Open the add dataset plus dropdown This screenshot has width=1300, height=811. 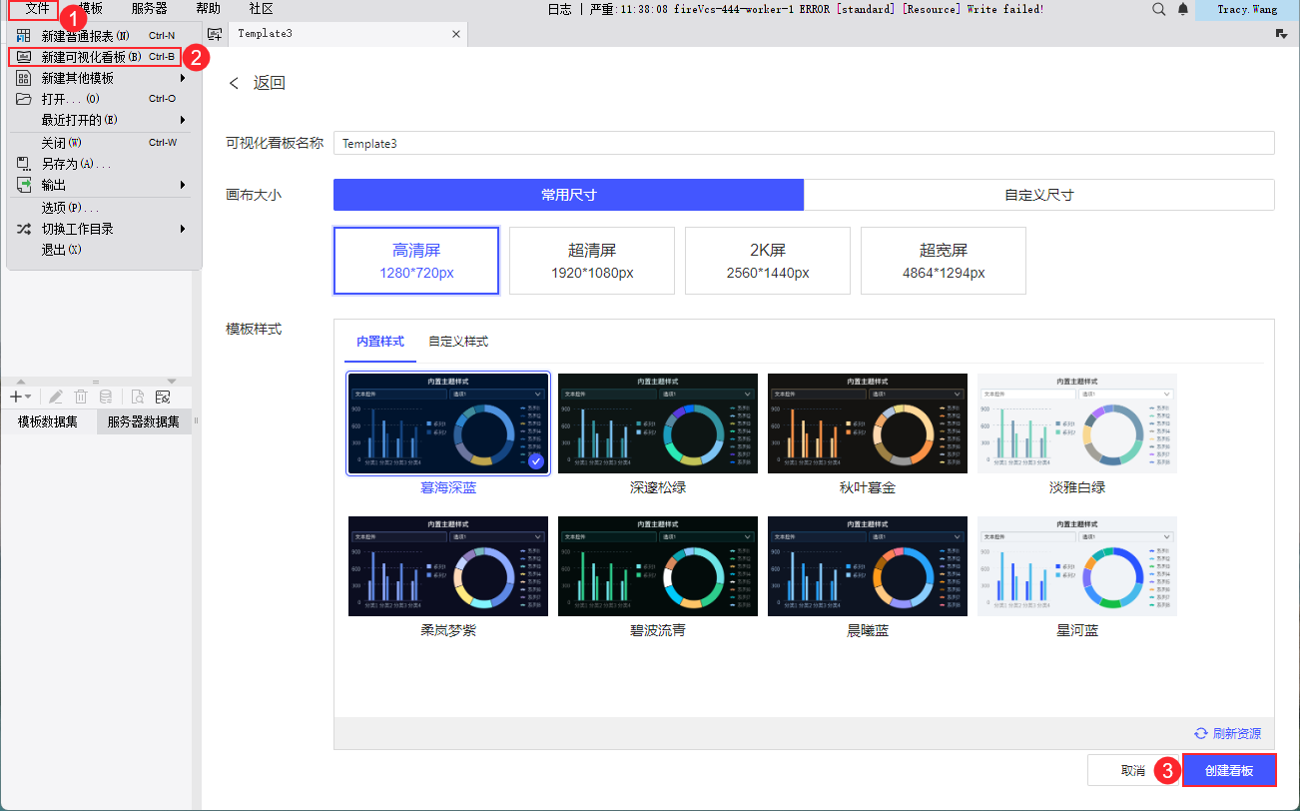[20, 397]
